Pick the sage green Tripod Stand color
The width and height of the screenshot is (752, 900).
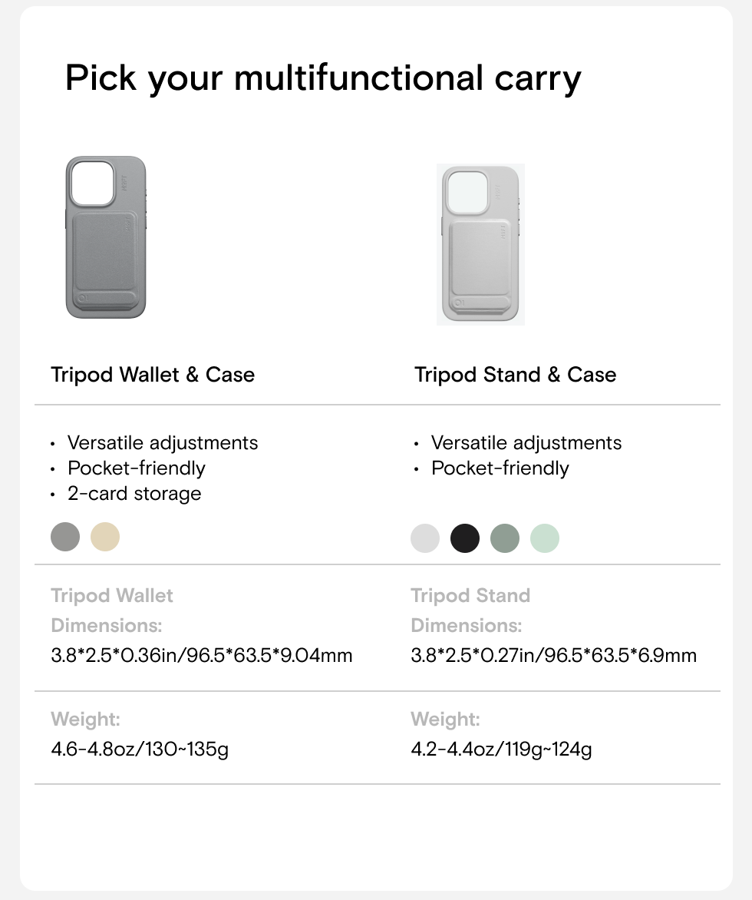[x=505, y=538]
